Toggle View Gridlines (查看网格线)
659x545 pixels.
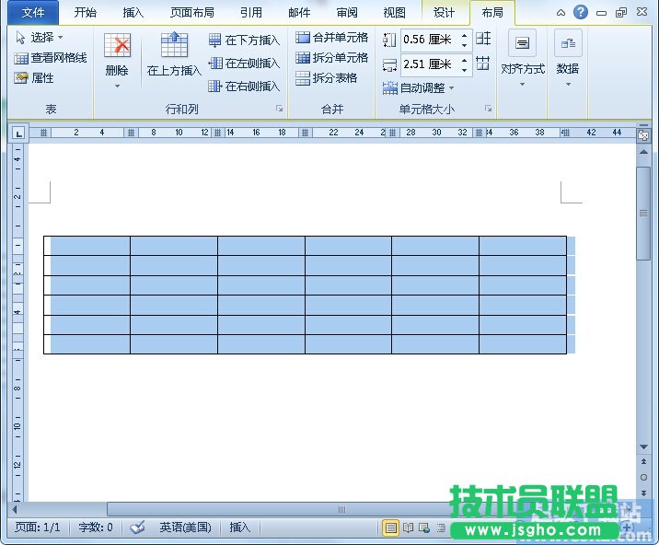coord(51,58)
